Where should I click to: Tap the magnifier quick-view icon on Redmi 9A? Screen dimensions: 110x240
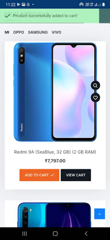95,85
